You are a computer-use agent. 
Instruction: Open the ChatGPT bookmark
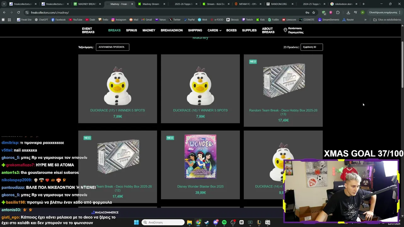[41, 20]
